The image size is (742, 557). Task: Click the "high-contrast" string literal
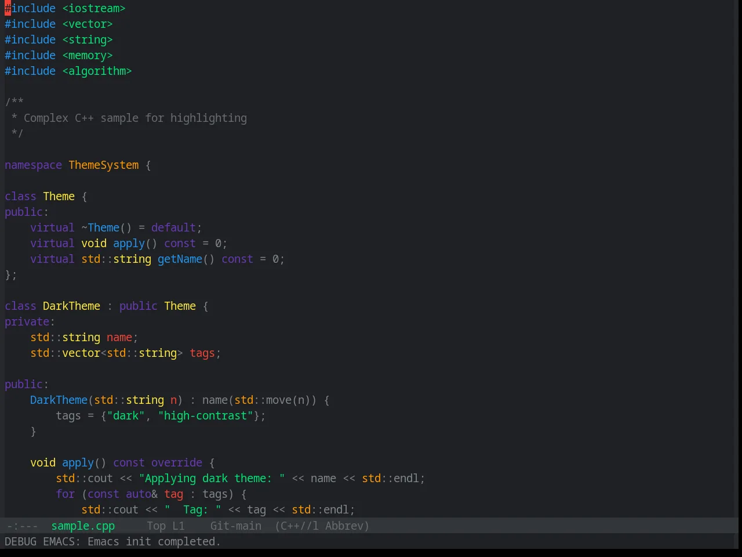click(205, 415)
